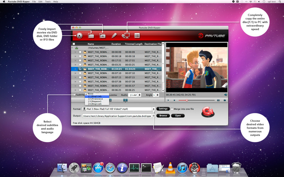
Task: Click the Browse button
Action: [x=163, y=116]
